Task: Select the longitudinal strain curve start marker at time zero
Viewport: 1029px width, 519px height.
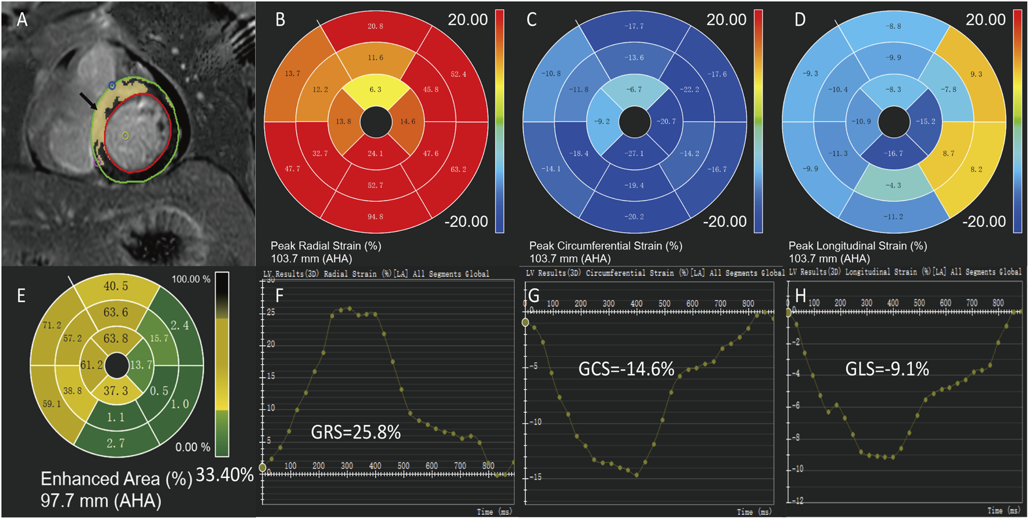Action: click(789, 313)
